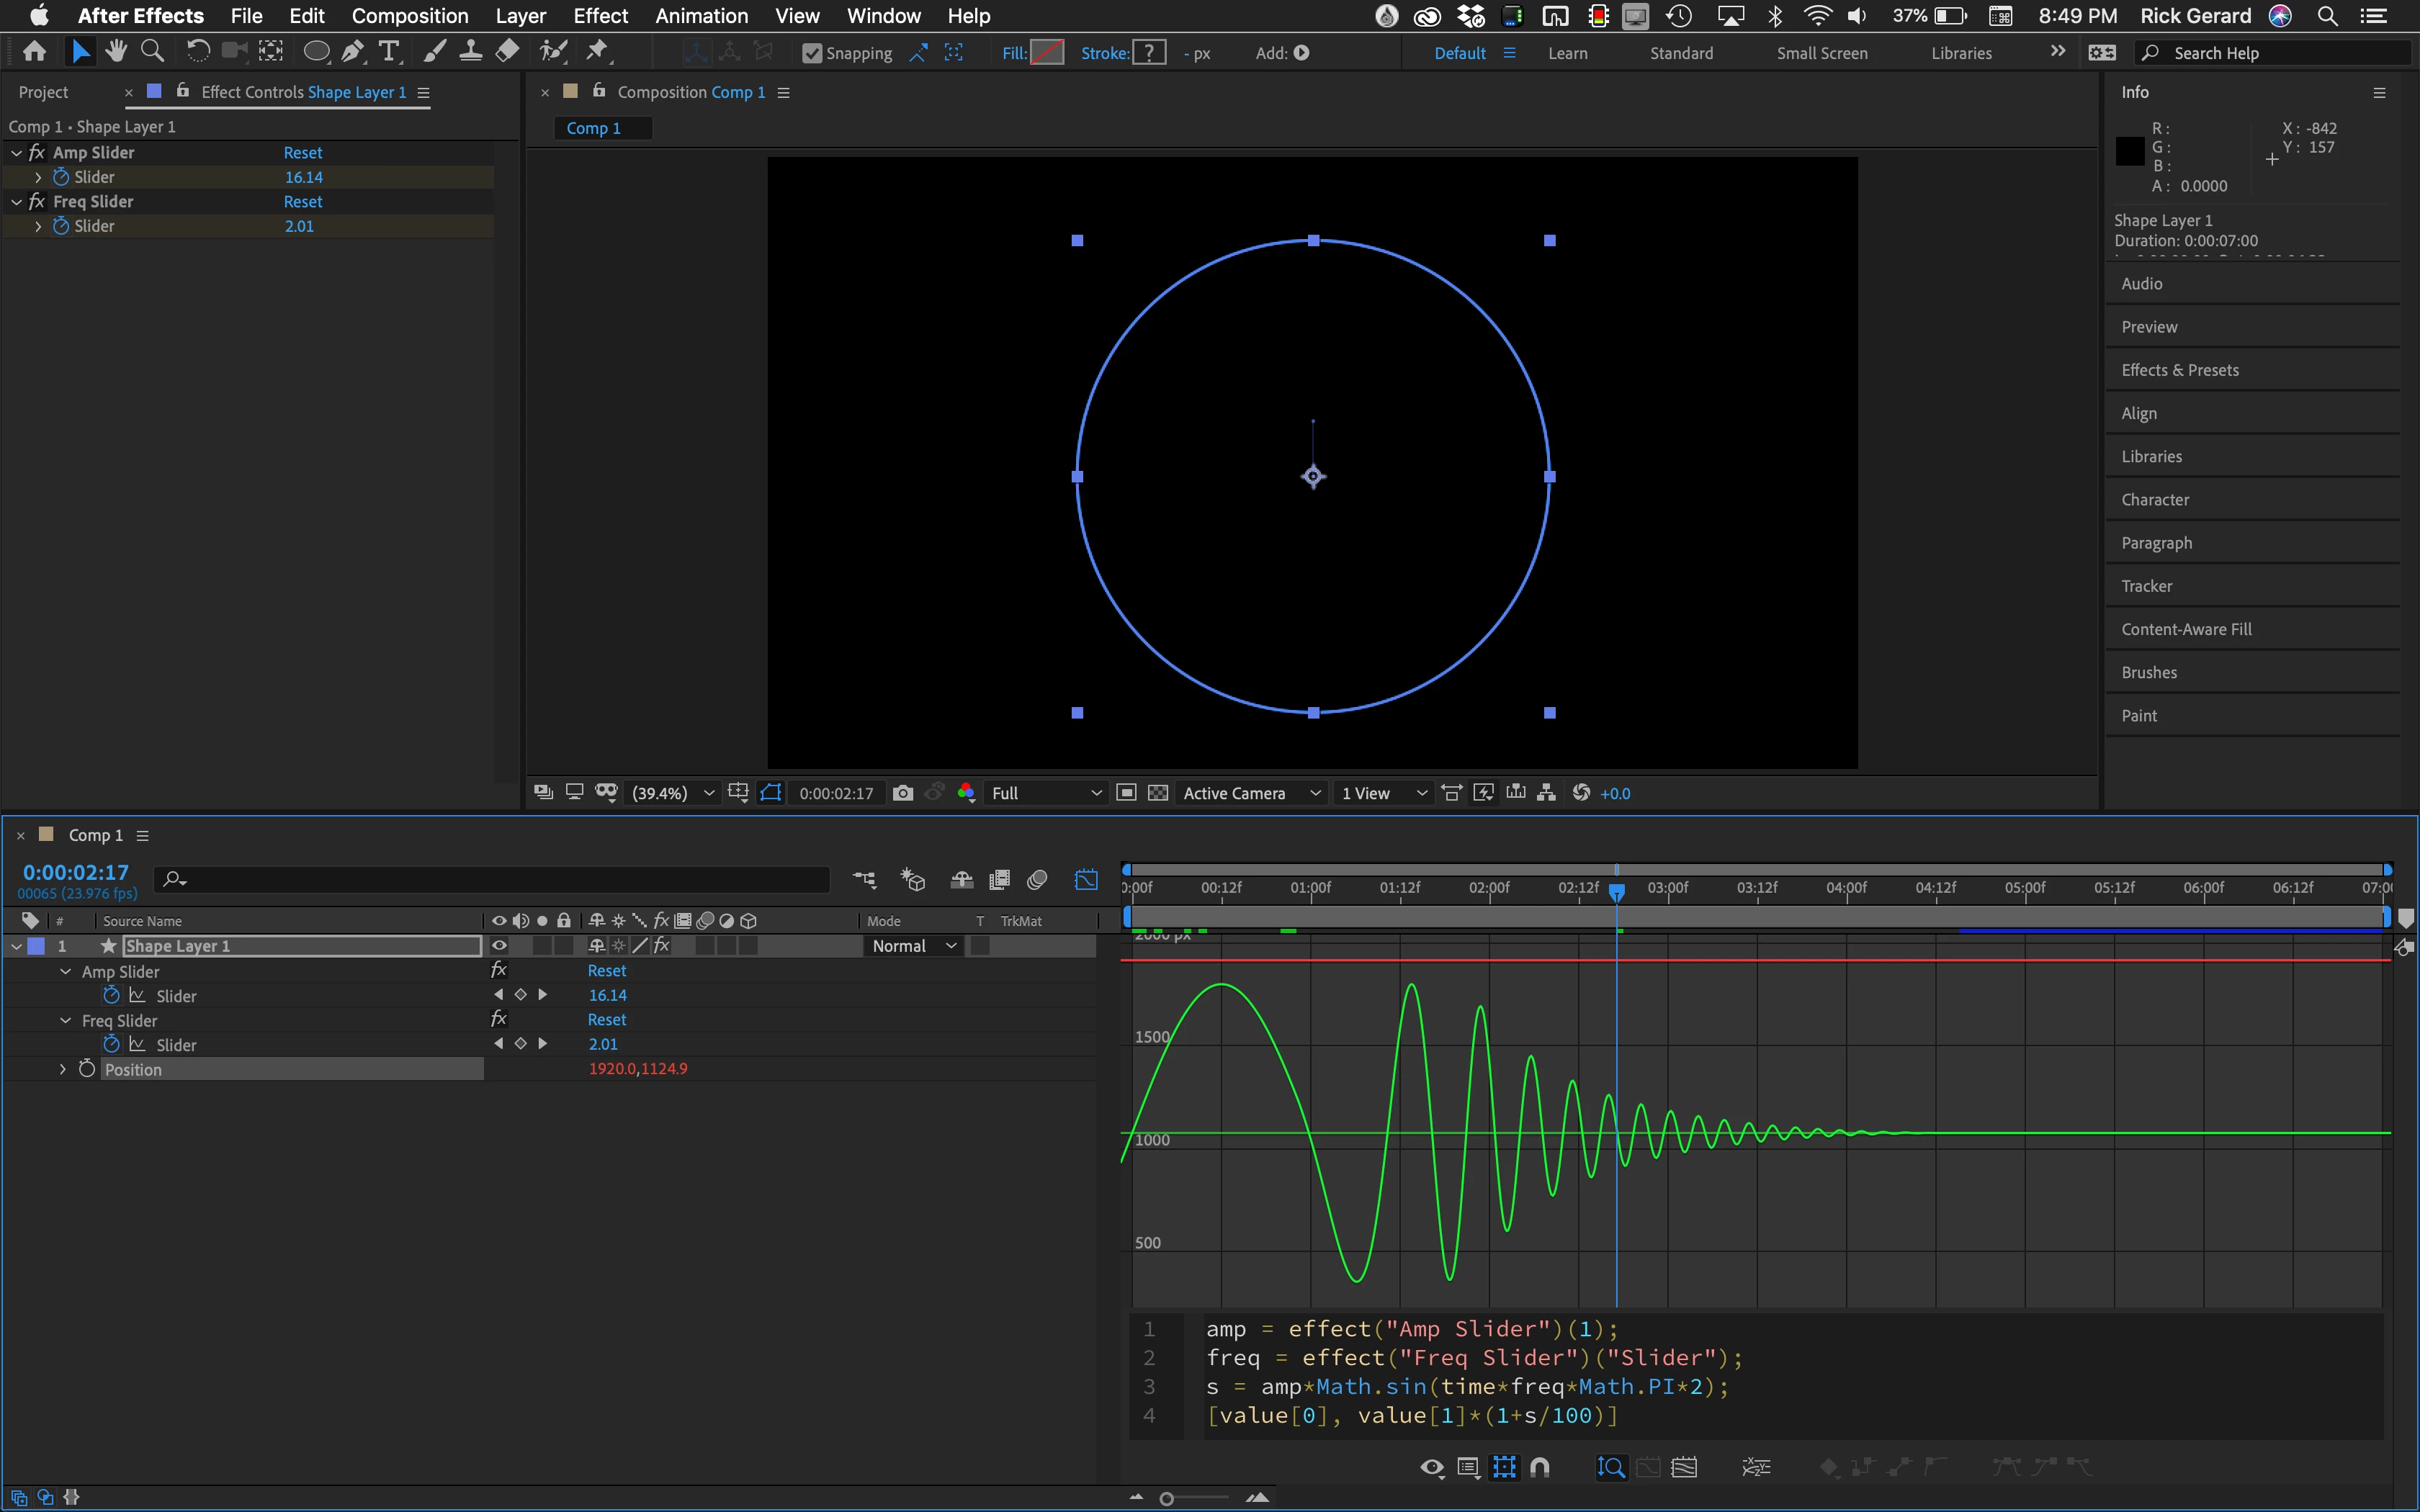Expand the Position property twirl
The height and width of the screenshot is (1512, 2420).
[63, 1069]
